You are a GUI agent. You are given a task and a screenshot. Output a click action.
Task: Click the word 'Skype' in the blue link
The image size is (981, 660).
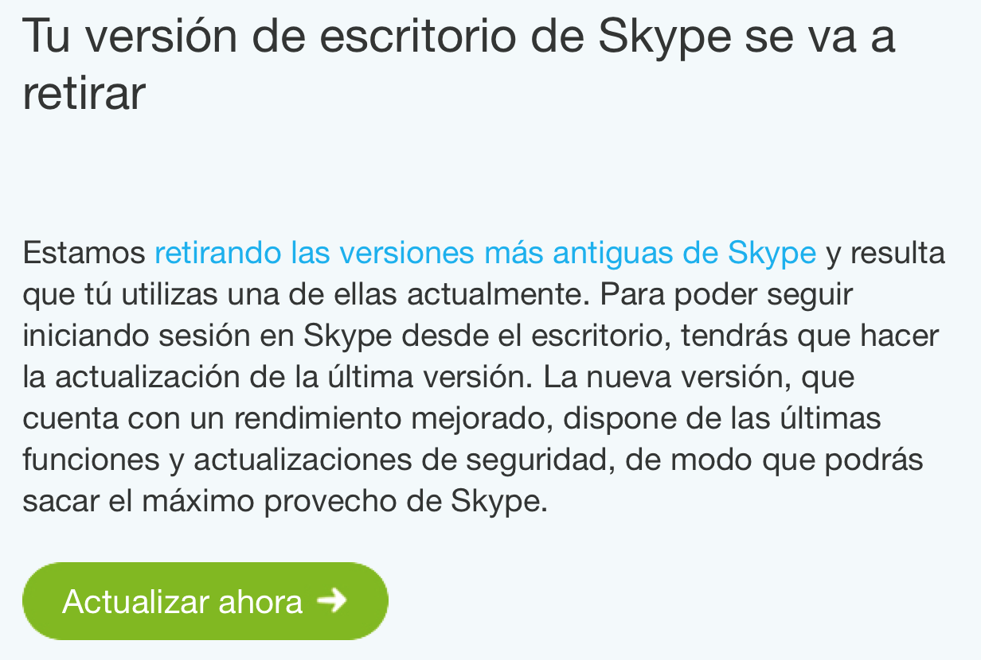[771, 254]
